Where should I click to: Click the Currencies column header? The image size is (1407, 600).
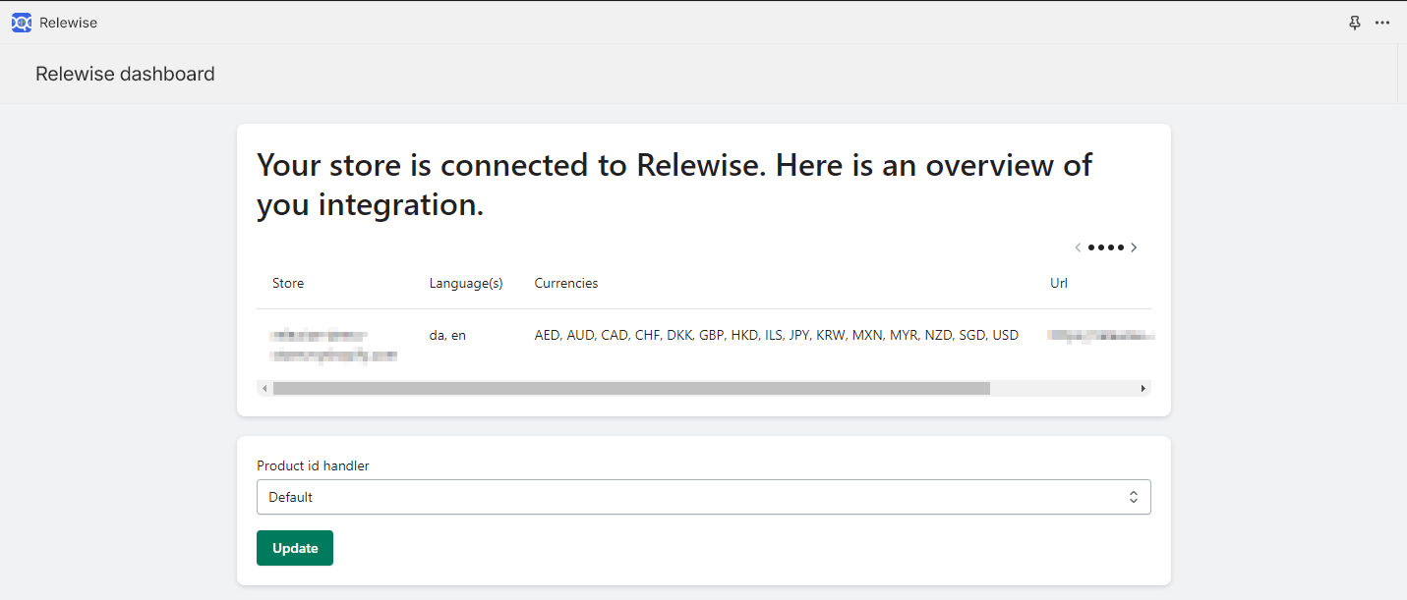(x=565, y=283)
